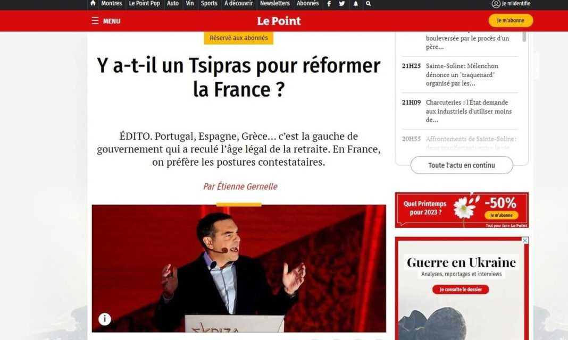Image resolution: width=568 pixels, height=340 pixels.
Task: Open Le Point Facebook page icon
Action: [329, 4]
